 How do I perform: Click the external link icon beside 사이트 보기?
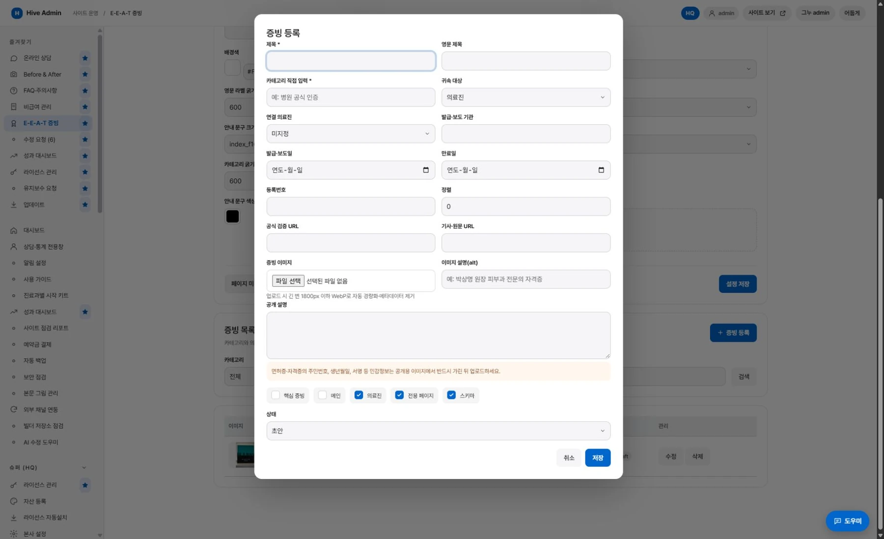[x=783, y=13]
